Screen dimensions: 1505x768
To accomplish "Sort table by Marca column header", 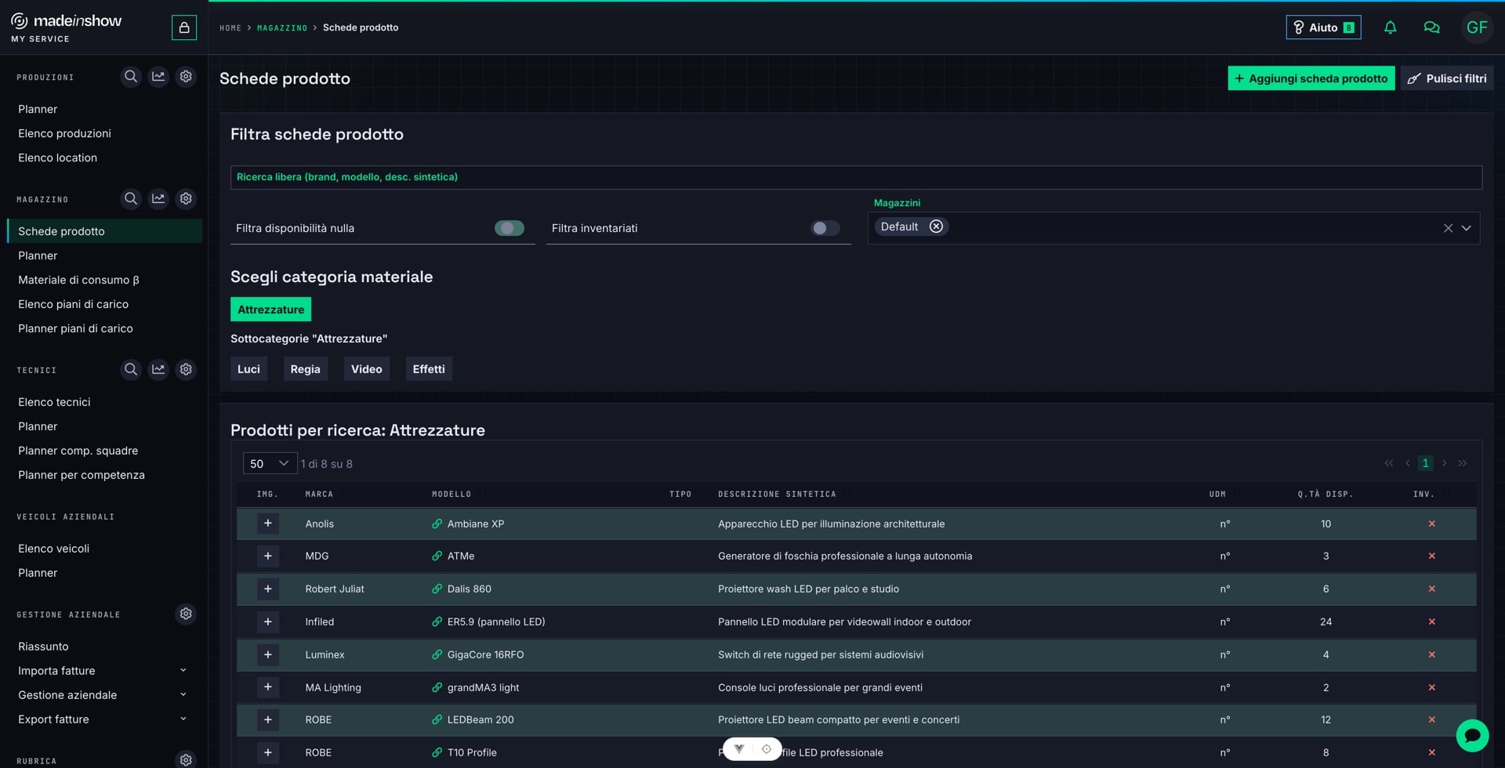I will (x=319, y=494).
